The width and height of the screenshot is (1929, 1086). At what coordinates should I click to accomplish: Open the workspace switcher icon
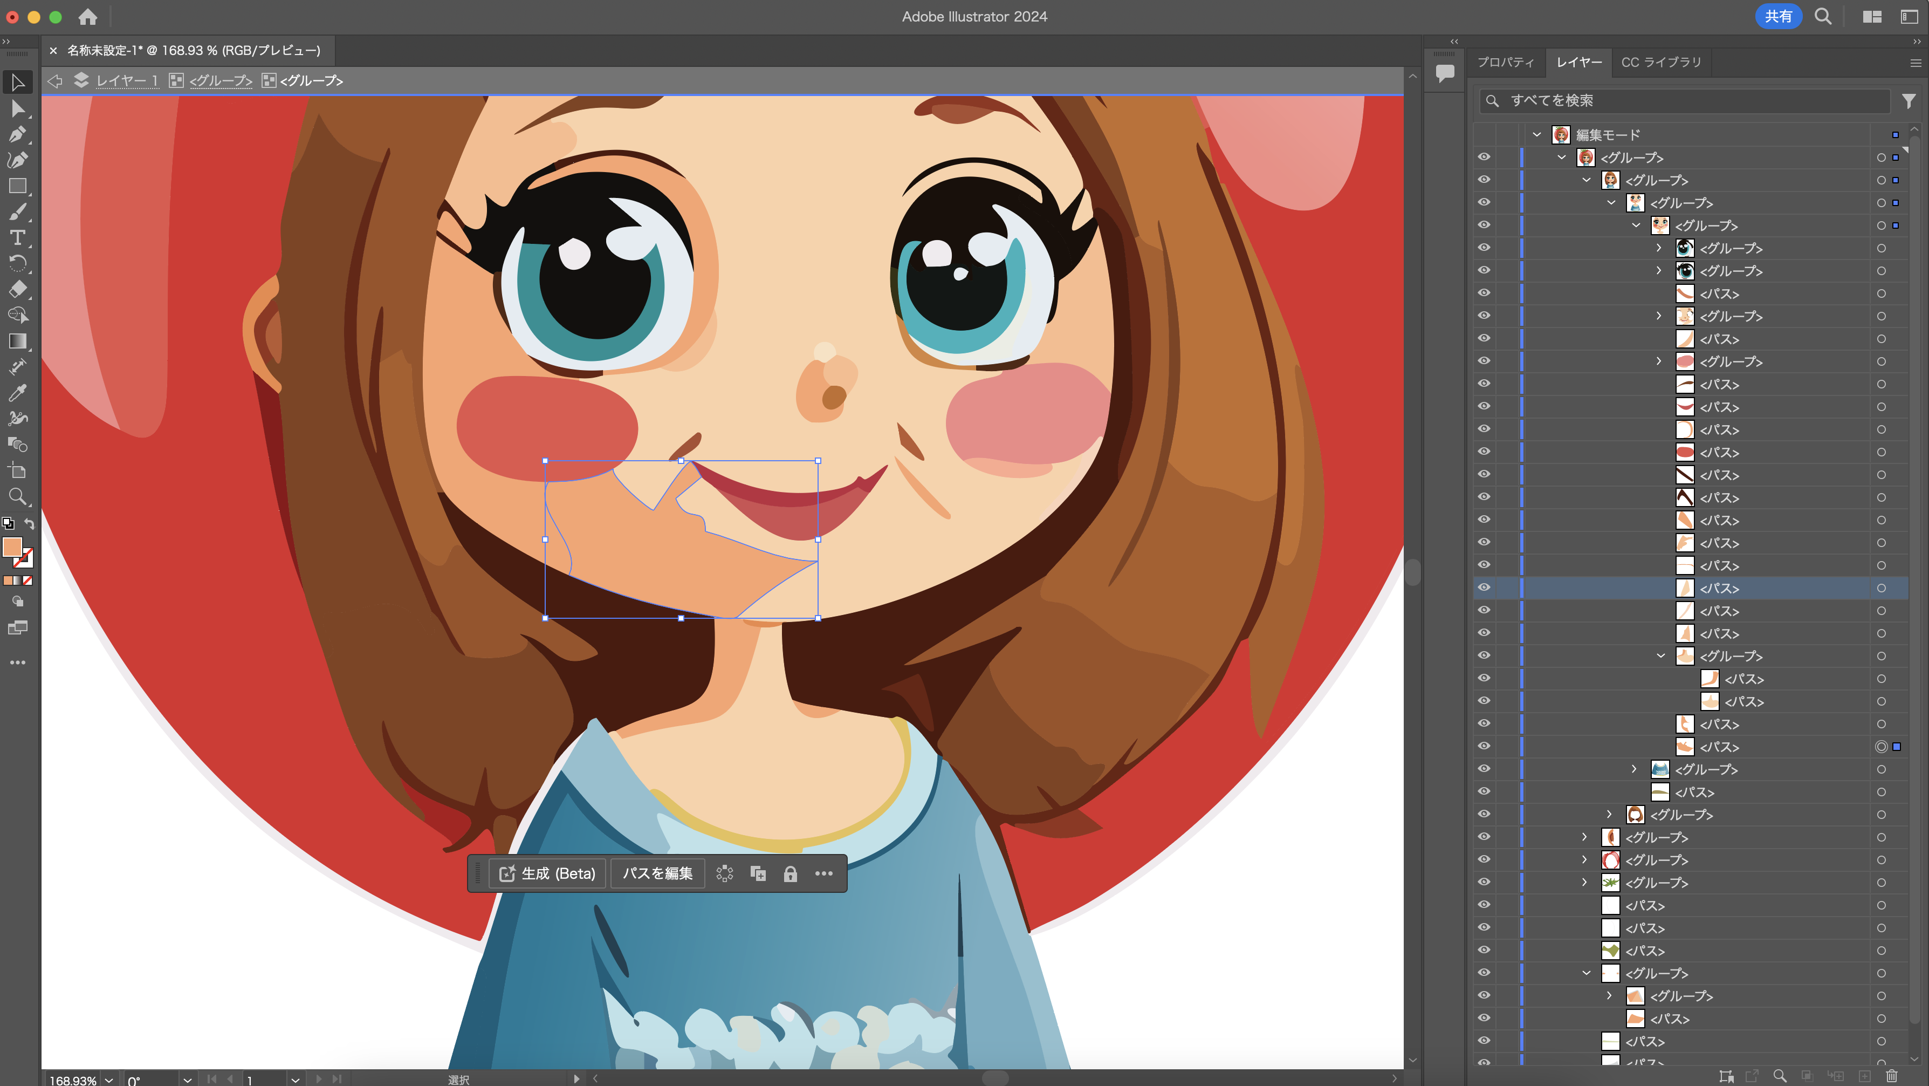[1871, 17]
